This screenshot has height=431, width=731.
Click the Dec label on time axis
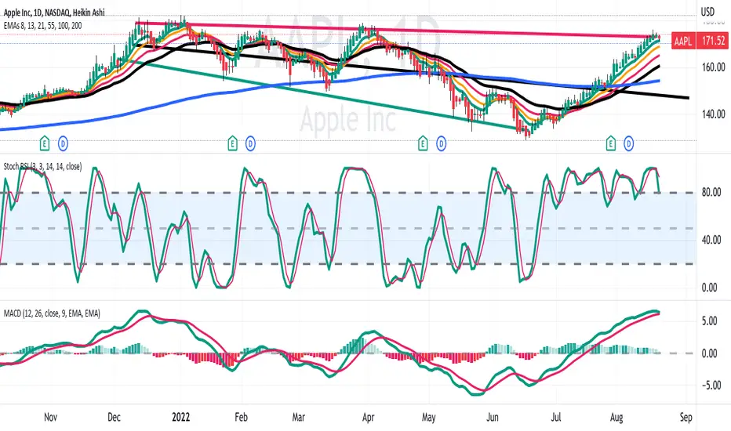tap(114, 417)
